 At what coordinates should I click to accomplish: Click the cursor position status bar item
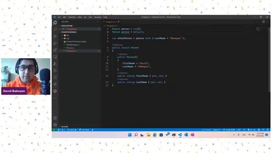point(207,130)
